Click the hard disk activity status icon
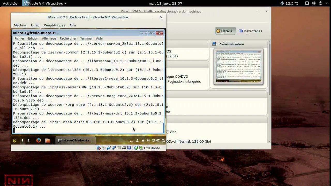 coord(99,148)
